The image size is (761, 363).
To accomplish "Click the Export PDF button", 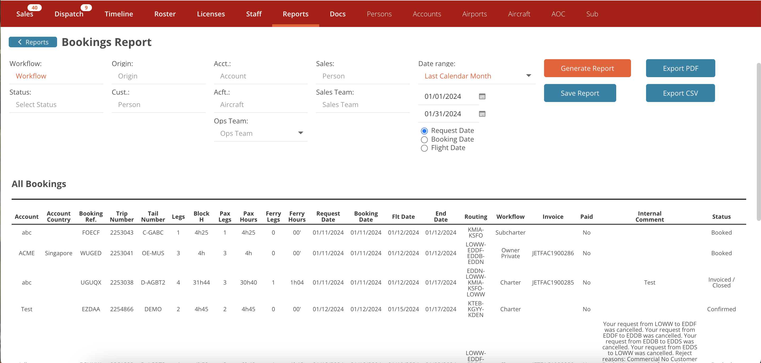I will pyautogui.click(x=680, y=68).
